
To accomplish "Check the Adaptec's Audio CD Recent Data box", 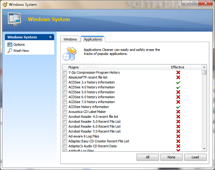I will tap(65, 146).
